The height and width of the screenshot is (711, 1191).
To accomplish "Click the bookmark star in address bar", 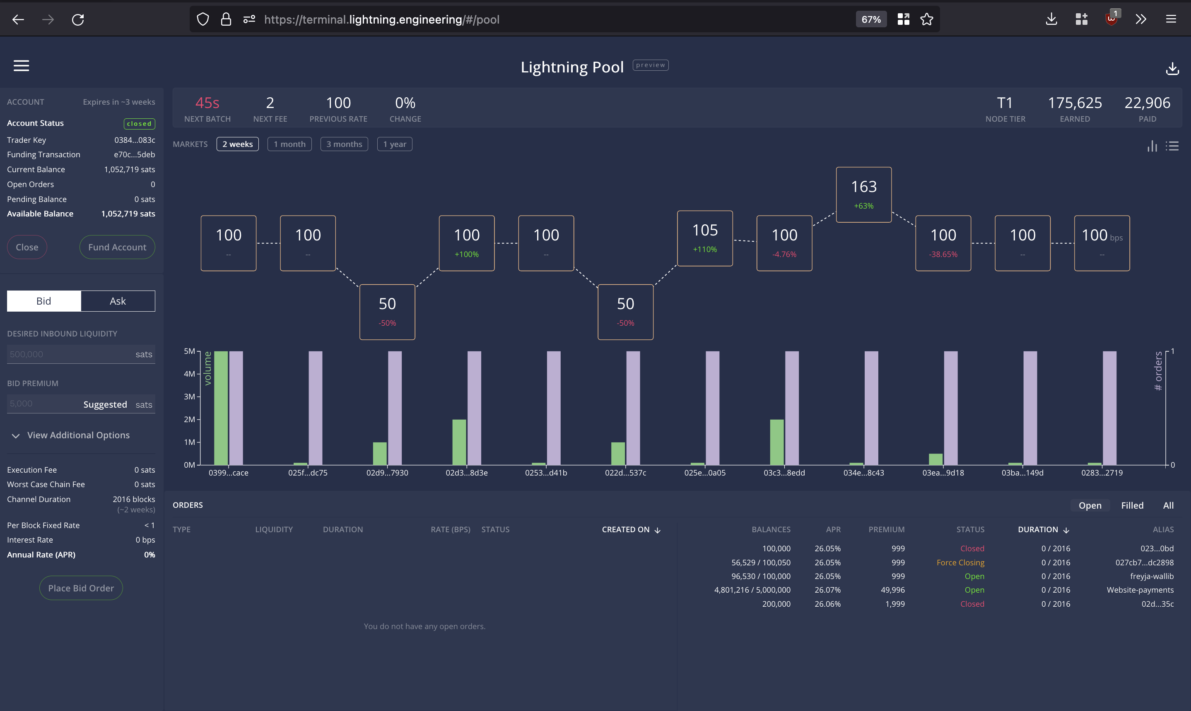I will click(926, 19).
